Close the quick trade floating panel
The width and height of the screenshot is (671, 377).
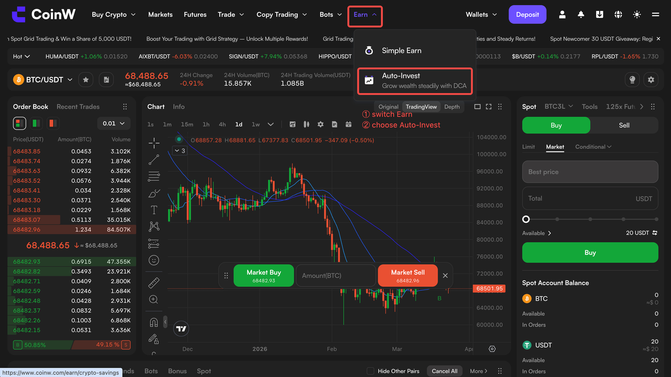pos(445,275)
